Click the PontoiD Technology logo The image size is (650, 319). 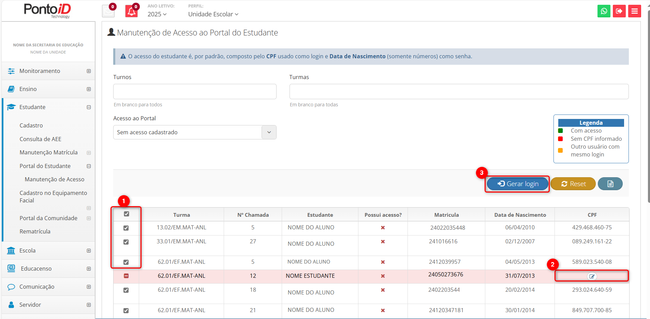(x=47, y=10)
